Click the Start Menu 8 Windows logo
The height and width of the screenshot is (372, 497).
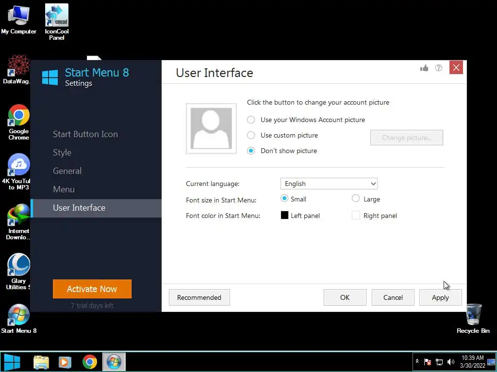click(50, 77)
